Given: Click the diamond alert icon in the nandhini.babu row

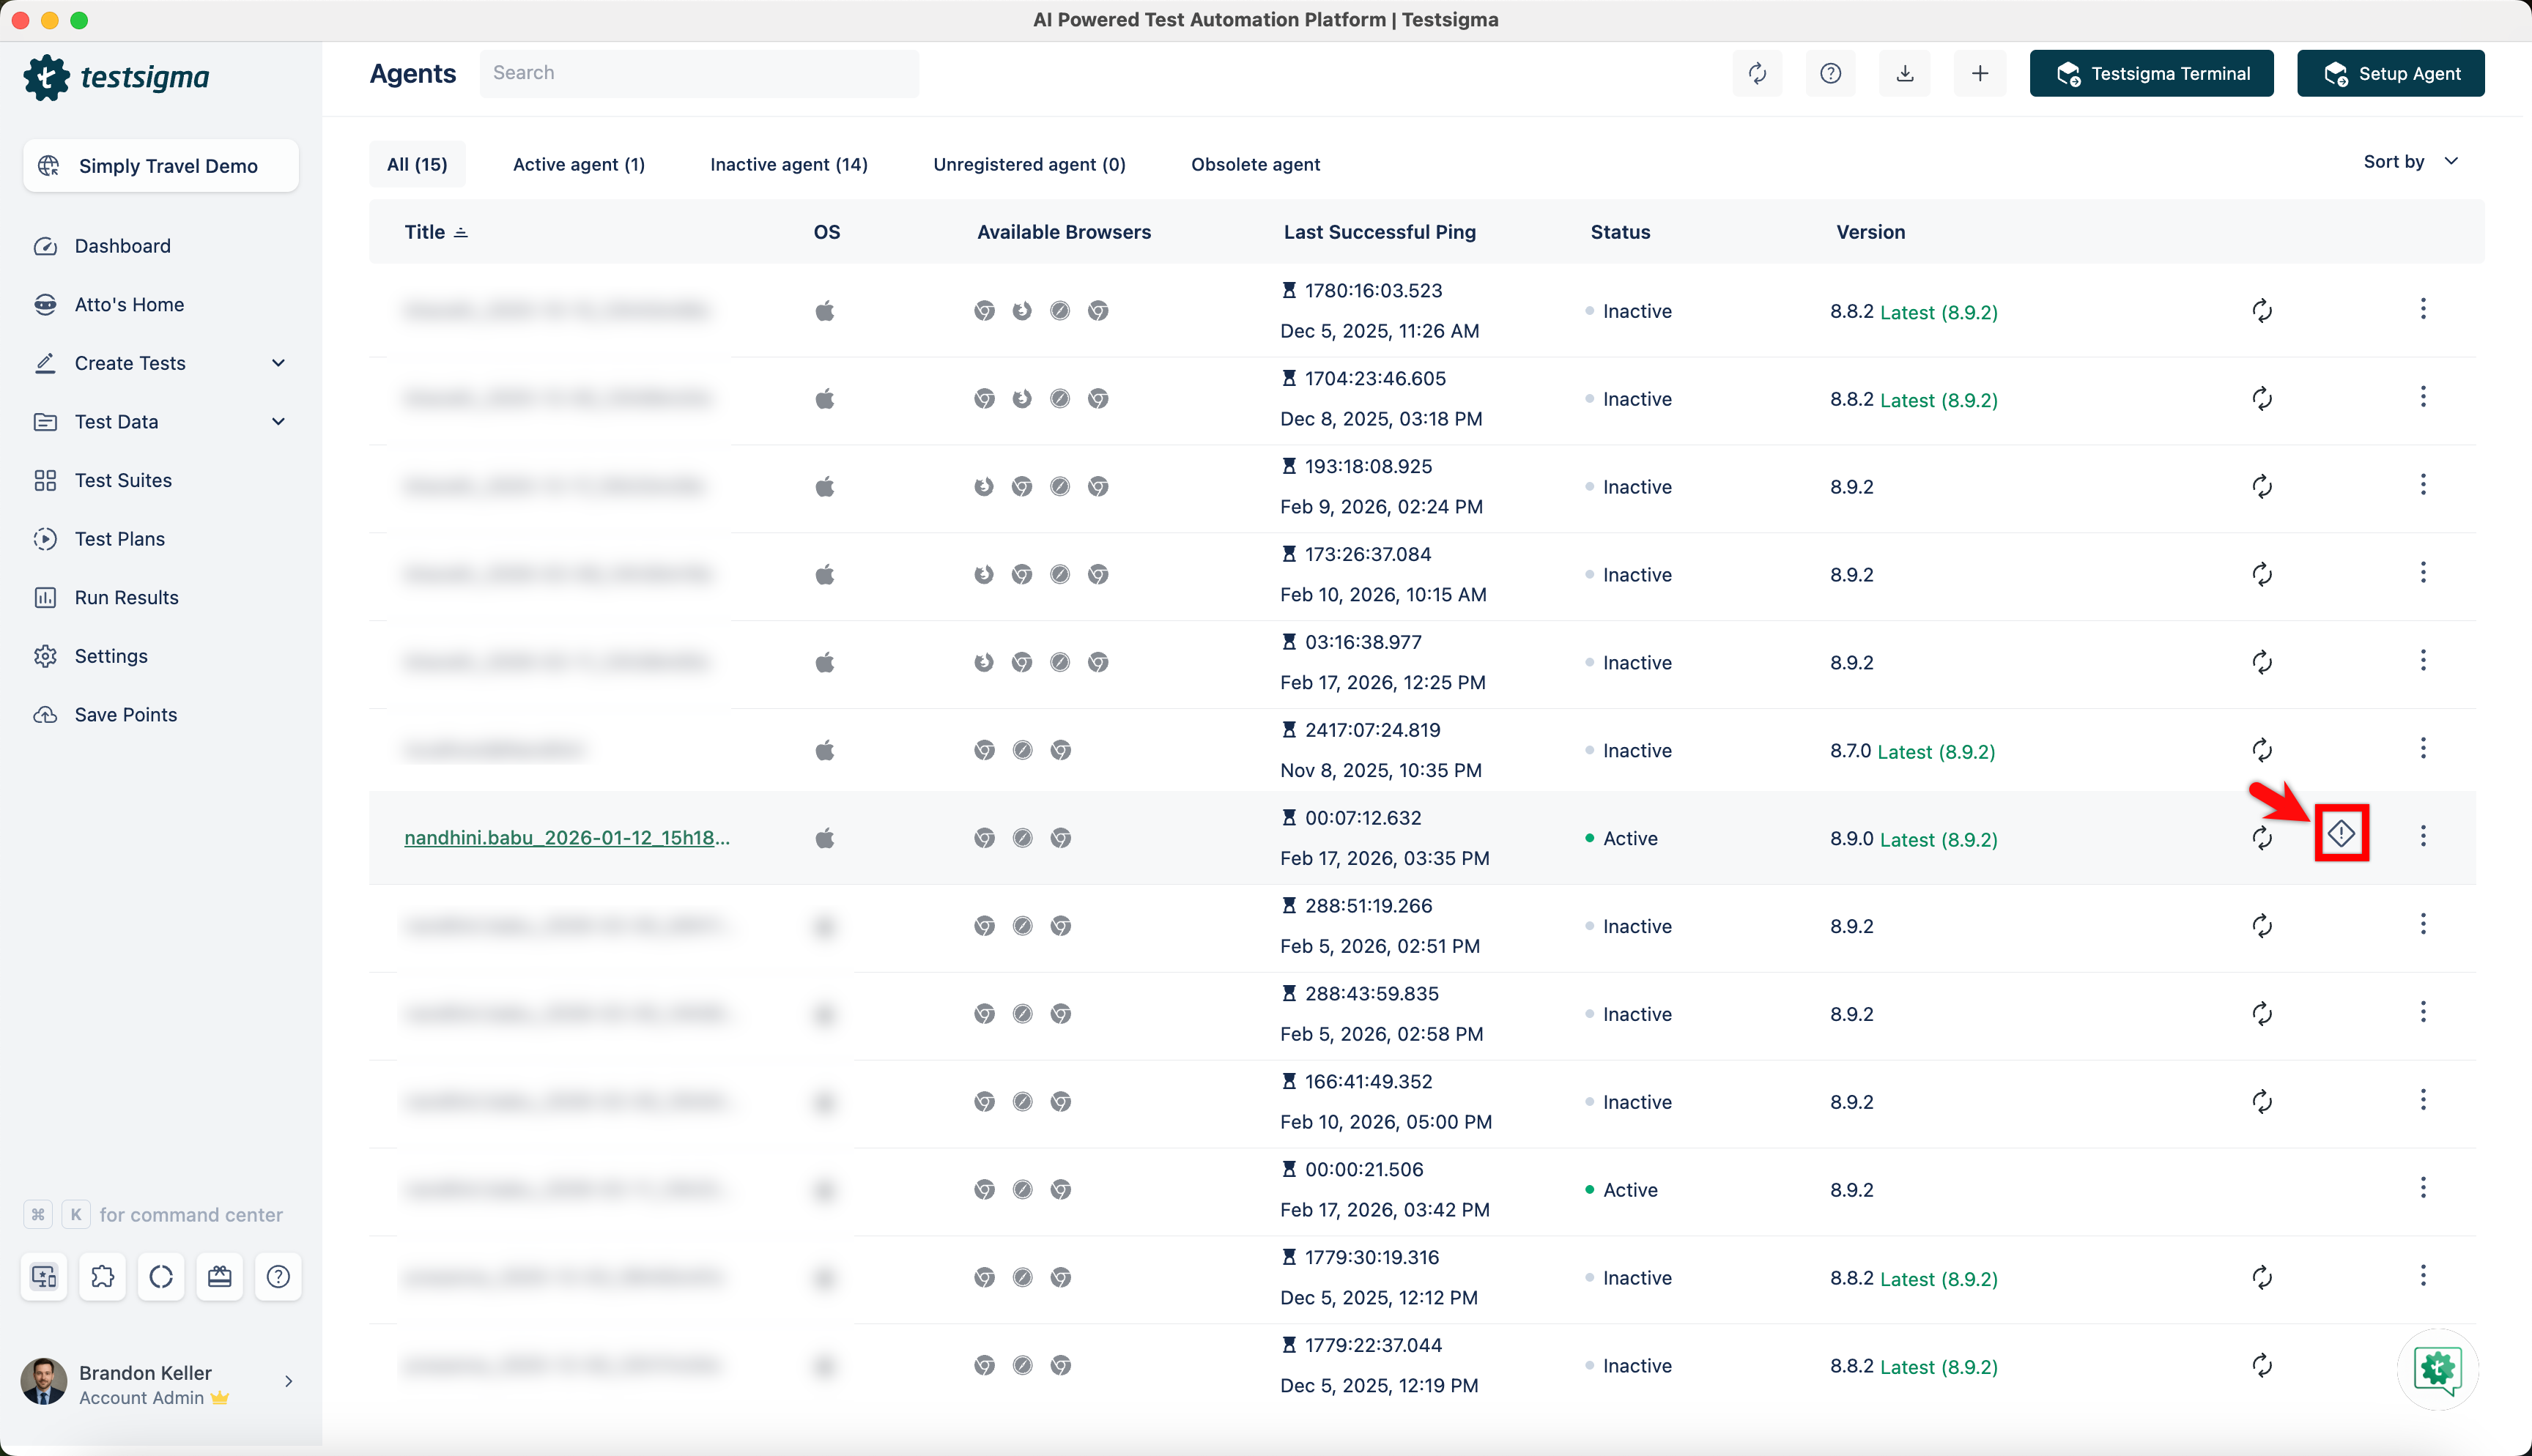Looking at the screenshot, I should tap(2341, 833).
